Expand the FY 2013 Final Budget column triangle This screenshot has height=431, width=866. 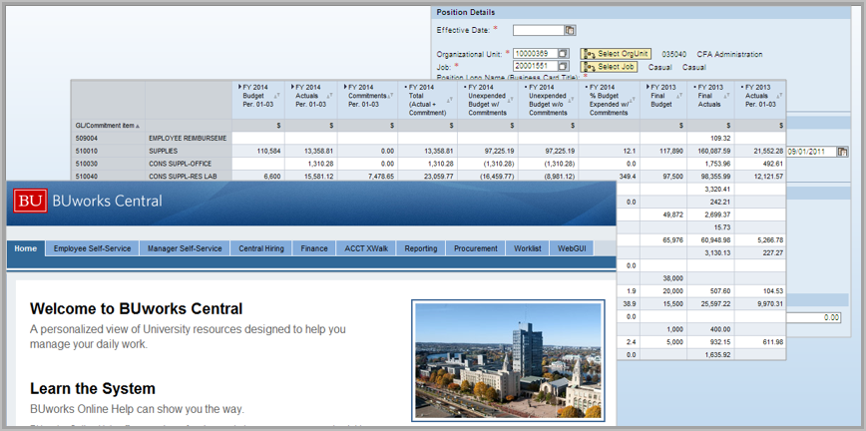point(648,88)
